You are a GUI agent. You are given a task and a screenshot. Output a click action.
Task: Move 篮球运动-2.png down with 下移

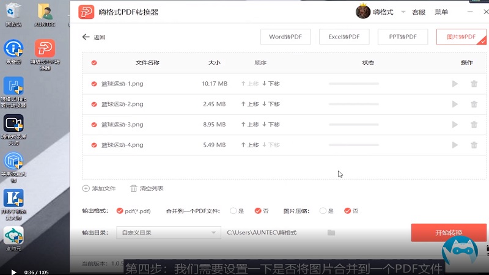271,105
